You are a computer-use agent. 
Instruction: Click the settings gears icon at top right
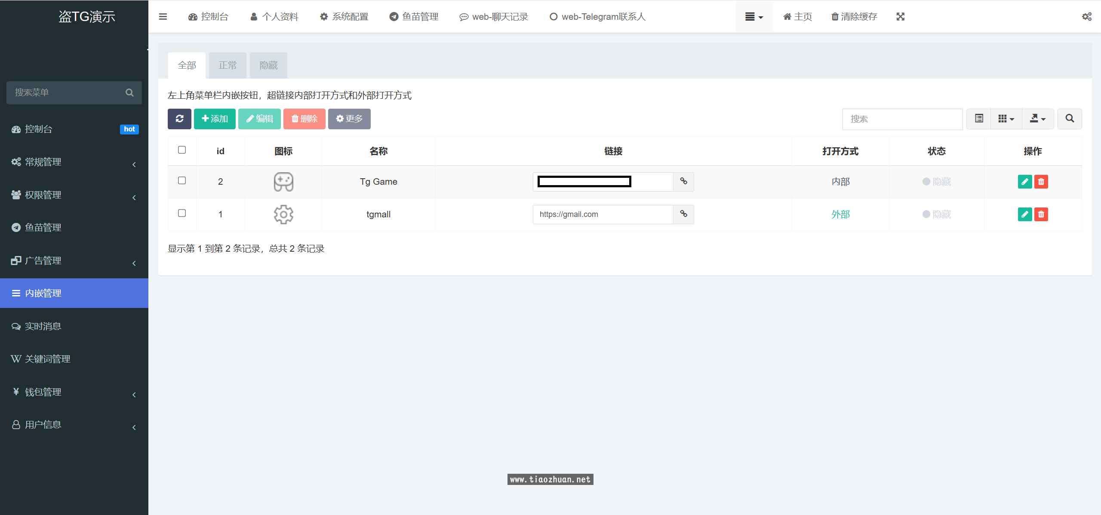click(x=1086, y=17)
